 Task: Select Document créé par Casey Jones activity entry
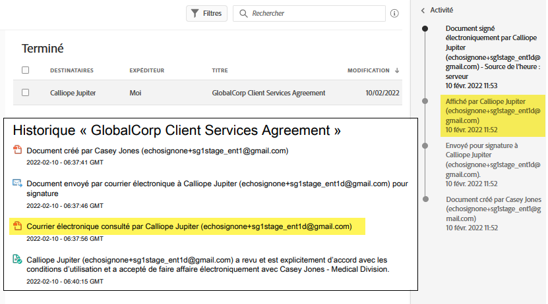[493, 214]
